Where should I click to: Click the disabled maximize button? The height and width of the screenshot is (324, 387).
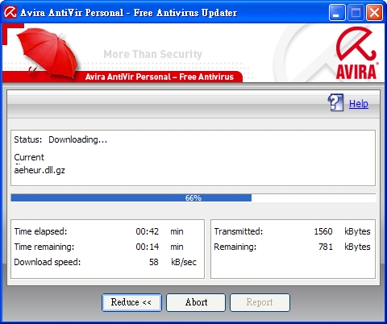pyautogui.click(x=356, y=13)
